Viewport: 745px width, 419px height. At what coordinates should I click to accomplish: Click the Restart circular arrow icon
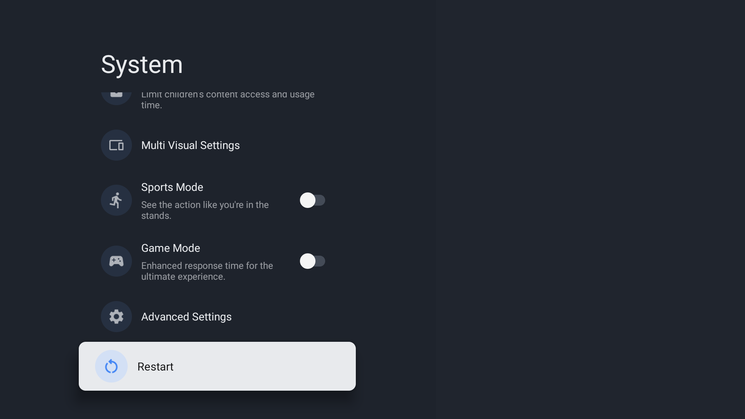coord(111,366)
